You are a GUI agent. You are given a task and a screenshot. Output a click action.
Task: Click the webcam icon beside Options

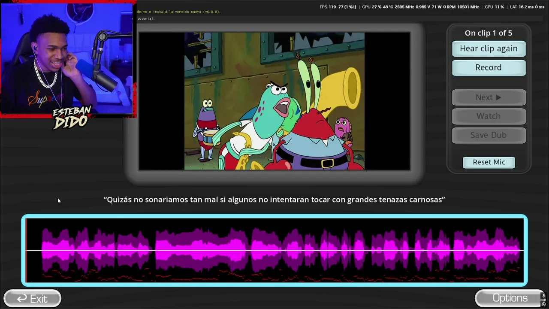(544, 304)
